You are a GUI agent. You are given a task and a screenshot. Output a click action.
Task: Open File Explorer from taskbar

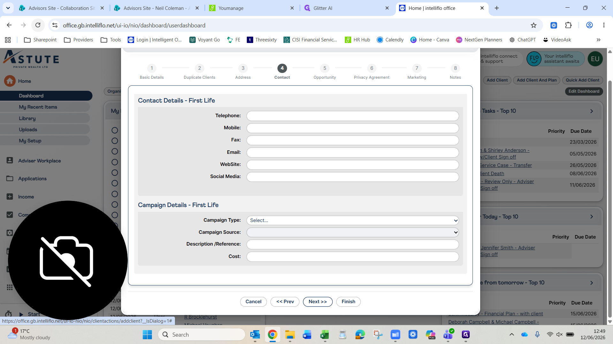tap(290, 334)
